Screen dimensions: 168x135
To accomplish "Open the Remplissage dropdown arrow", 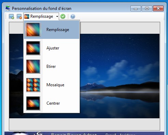I will pyautogui.click(x=57, y=16).
